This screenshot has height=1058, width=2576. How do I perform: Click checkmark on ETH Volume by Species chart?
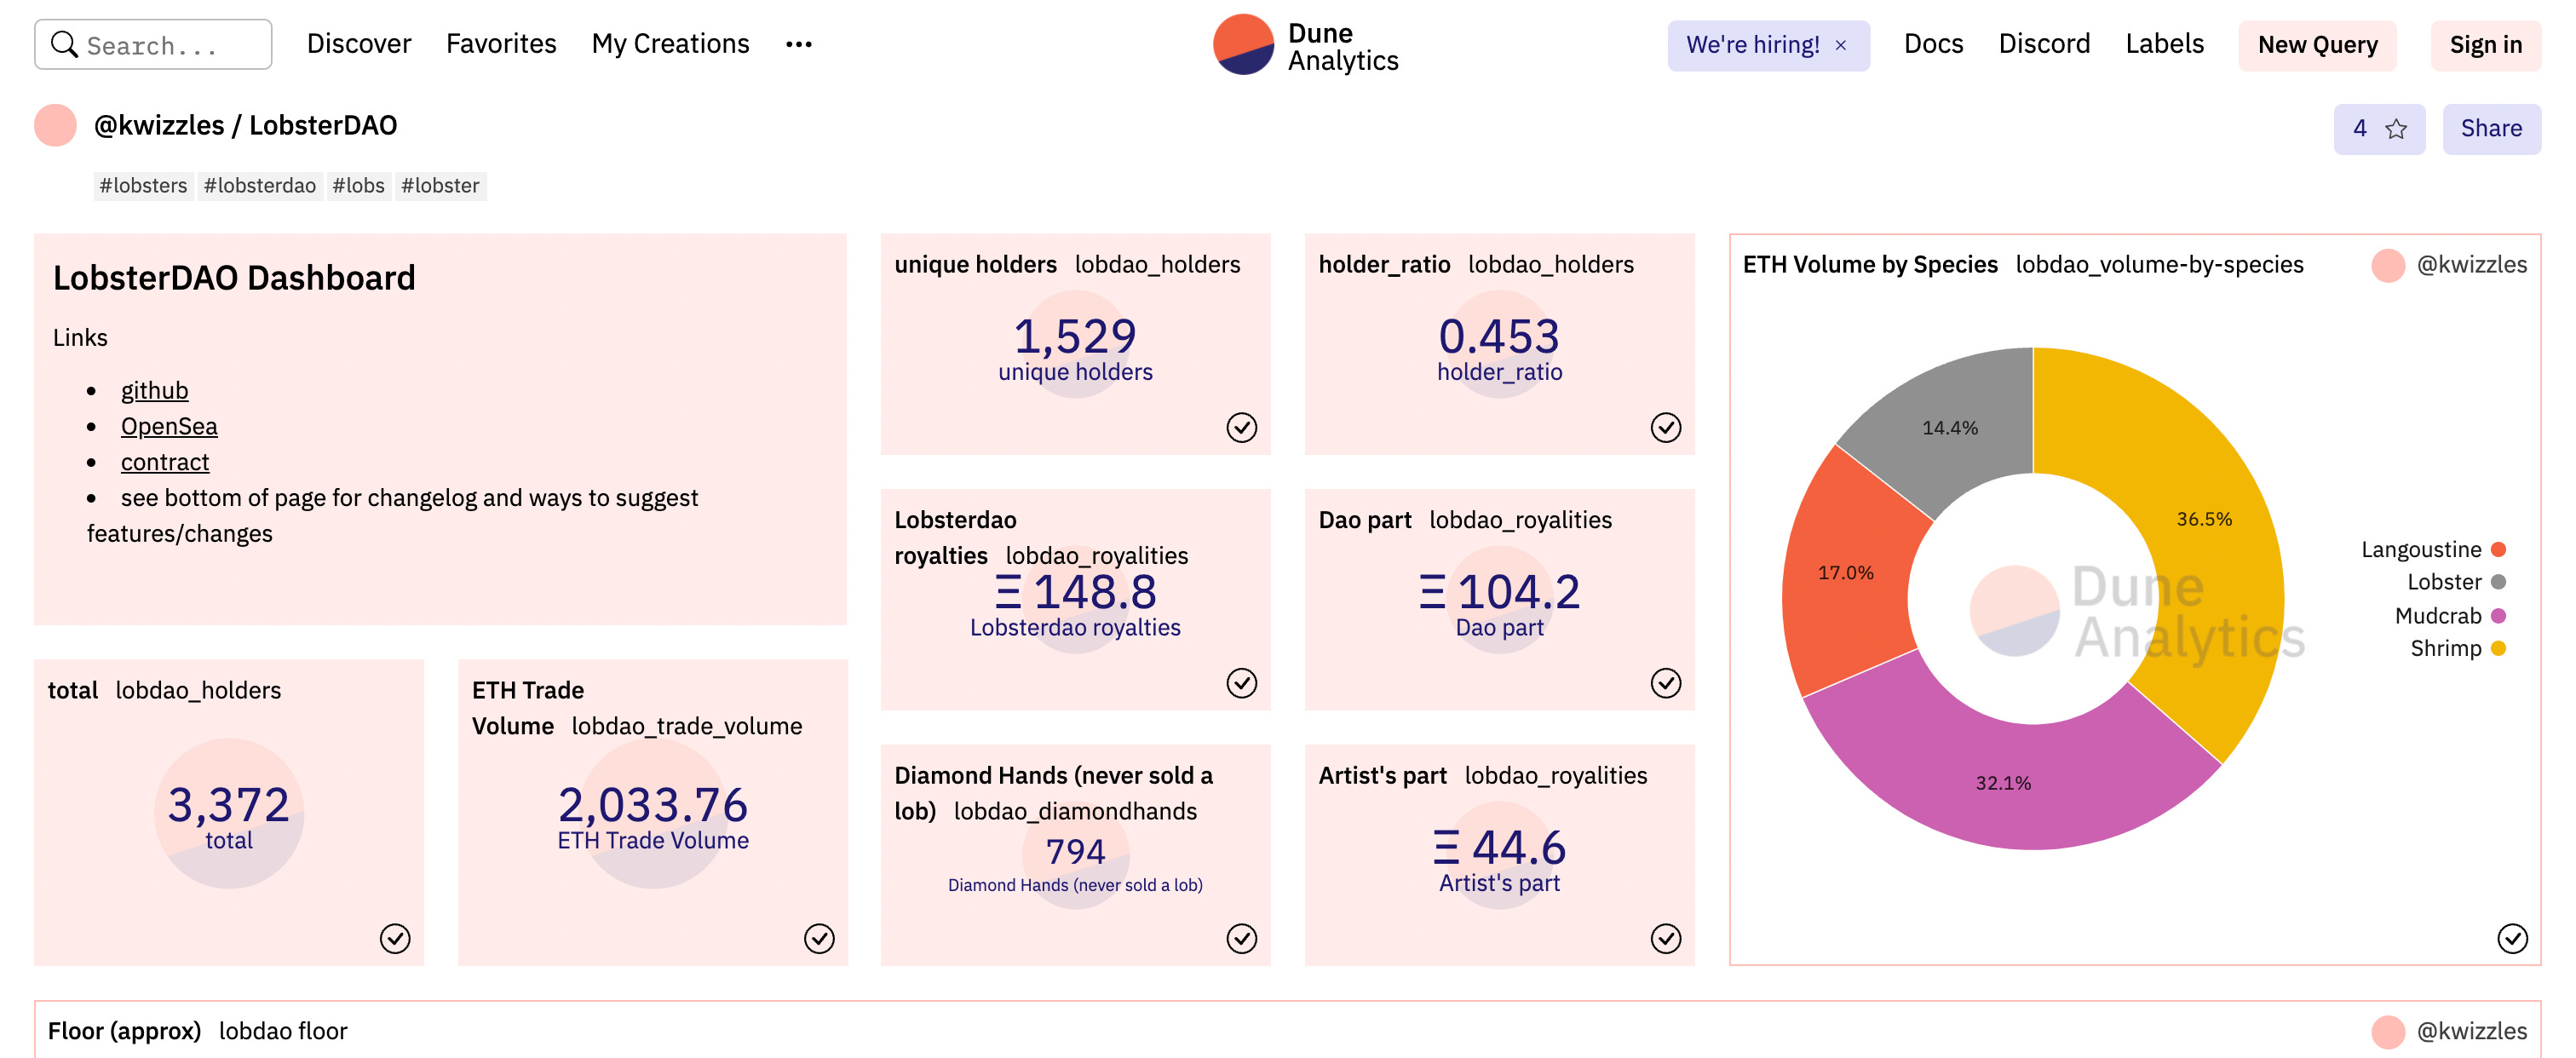[2512, 939]
